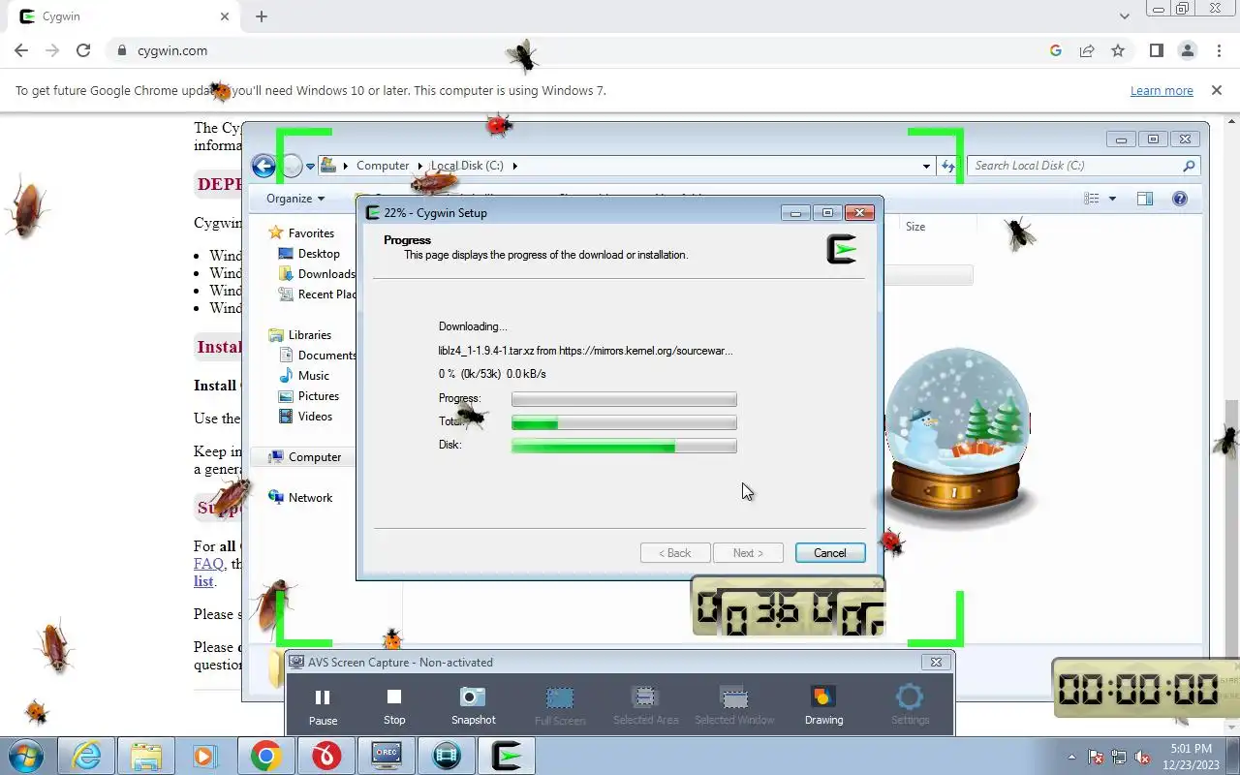Go back in Chrome

[21, 50]
